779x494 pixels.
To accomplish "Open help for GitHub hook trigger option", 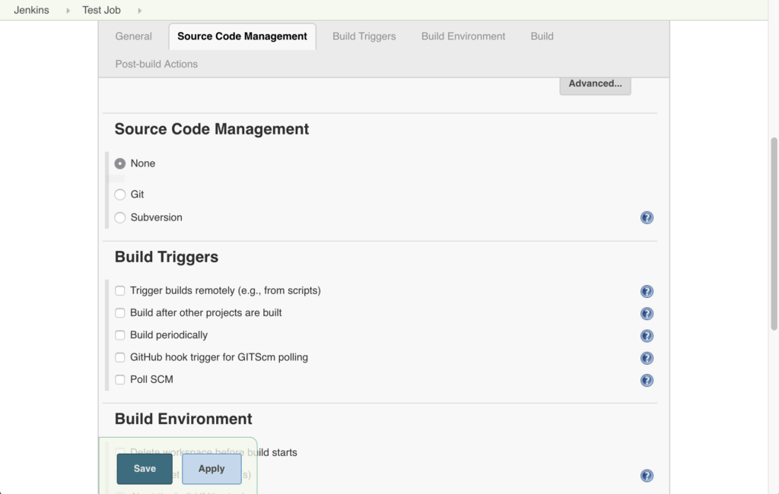I will [647, 357].
